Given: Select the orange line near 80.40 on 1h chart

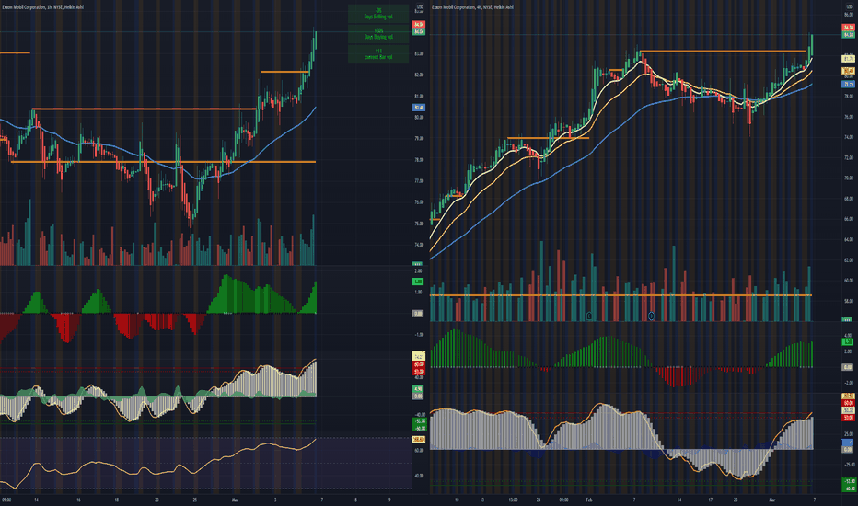Looking at the screenshot, I should click(x=144, y=109).
